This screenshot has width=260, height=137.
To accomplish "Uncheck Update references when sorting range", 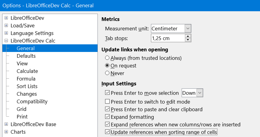I will (107, 132).
